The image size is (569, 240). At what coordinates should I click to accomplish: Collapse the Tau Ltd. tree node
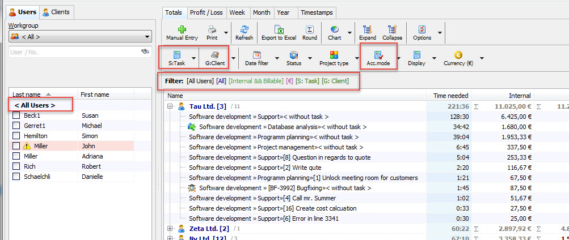pyautogui.click(x=170, y=106)
